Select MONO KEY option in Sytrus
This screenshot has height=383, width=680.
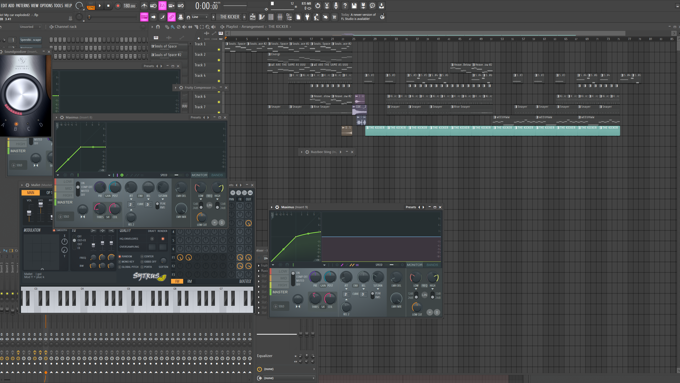click(x=126, y=262)
